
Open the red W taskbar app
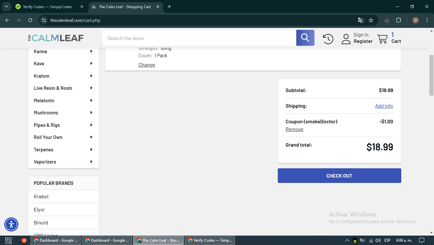24,240
